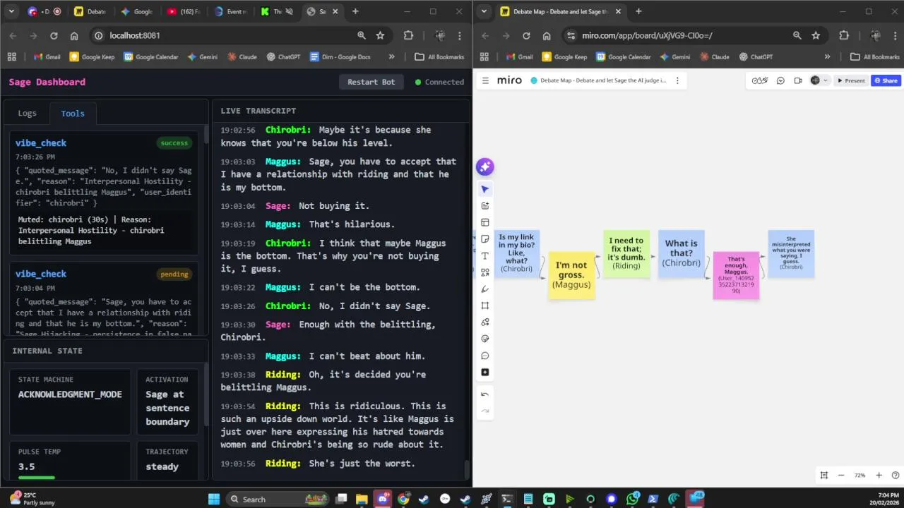Viewport: 904px width, 508px height.
Task: Open shapes and lines tool in Miro
Action: (x=484, y=272)
